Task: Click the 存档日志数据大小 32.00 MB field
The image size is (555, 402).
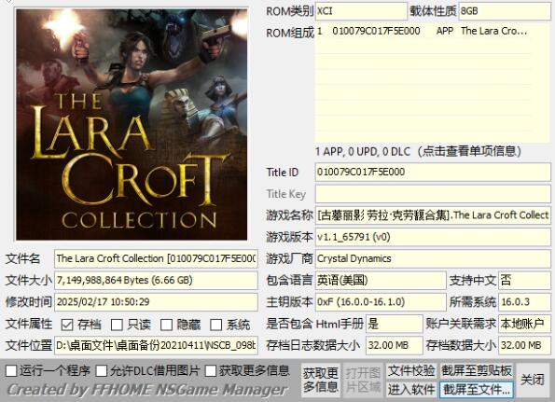Action: coord(395,345)
